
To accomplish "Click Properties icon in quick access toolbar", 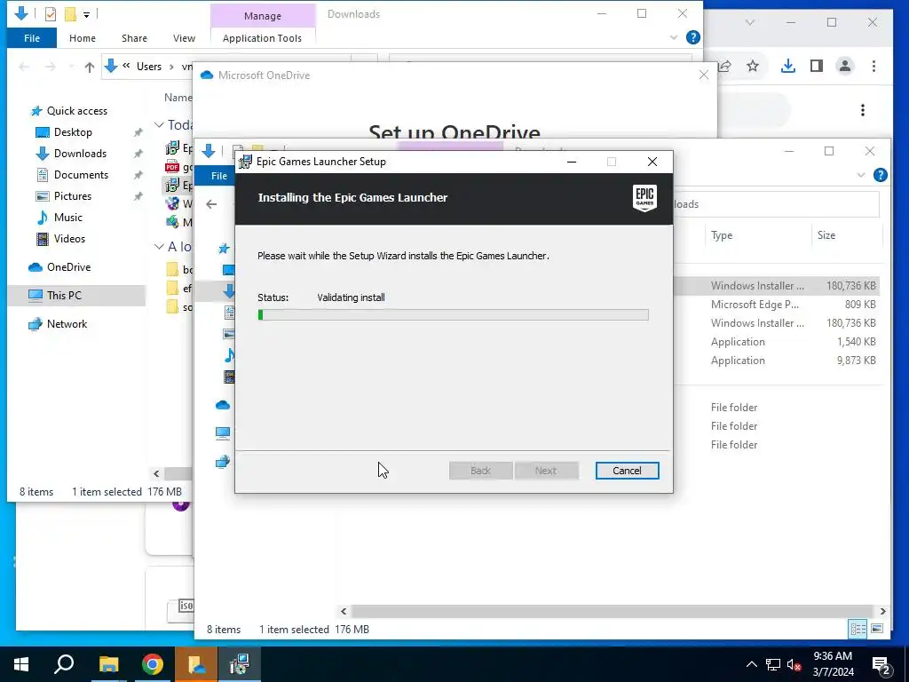I will (x=51, y=13).
